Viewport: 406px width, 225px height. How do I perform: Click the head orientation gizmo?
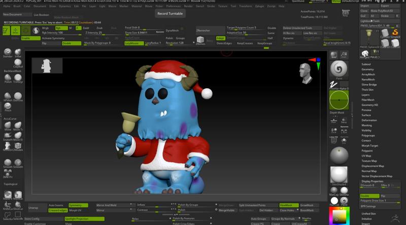click(x=306, y=73)
